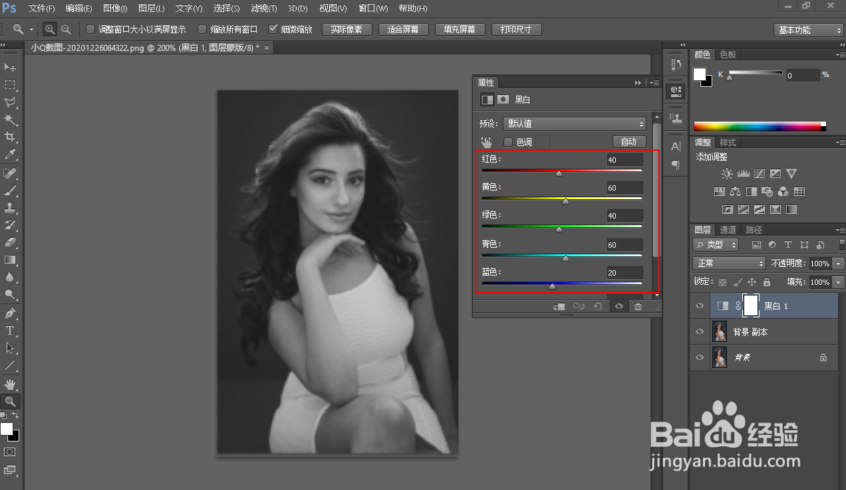Click the 背景 layer thumbnail

[719, 357]
